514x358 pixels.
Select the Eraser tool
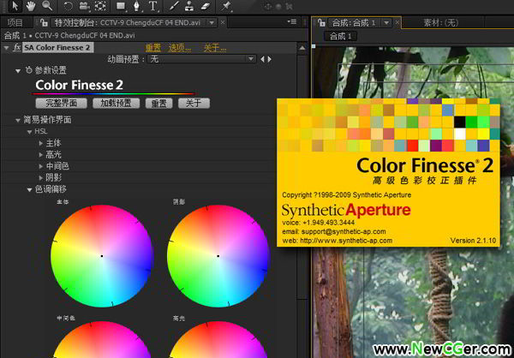tap(204, 6)
